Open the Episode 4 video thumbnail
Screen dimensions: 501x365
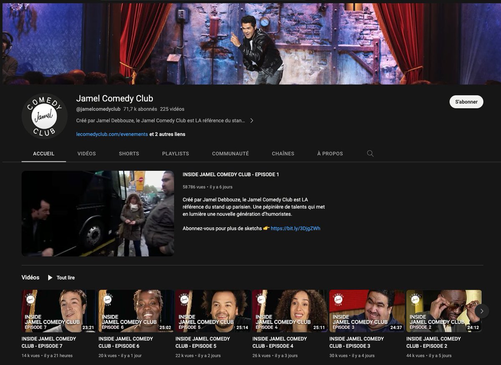[290, 311]
